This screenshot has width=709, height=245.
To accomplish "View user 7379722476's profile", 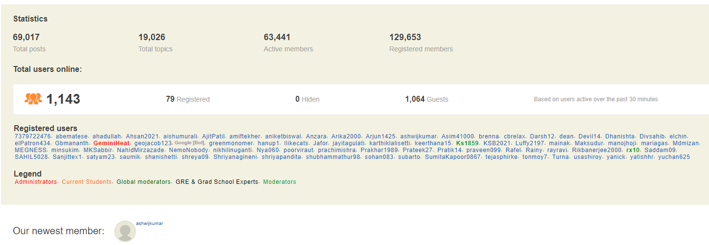I will pos(33,136).
